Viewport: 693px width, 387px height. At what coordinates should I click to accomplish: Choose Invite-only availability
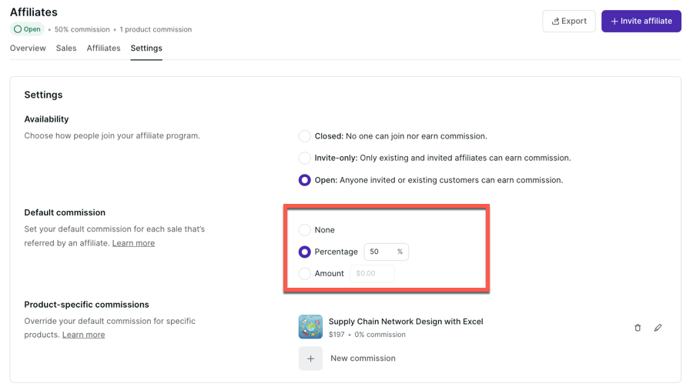point(305,158)
